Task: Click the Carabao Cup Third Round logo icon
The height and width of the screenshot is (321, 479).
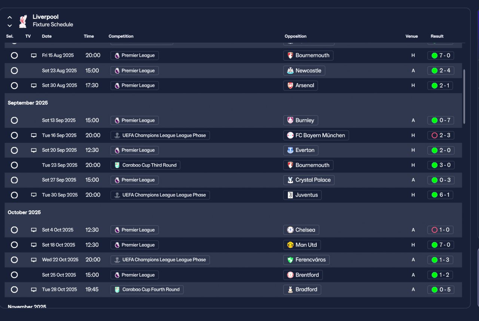Action: tap(117, 165)
